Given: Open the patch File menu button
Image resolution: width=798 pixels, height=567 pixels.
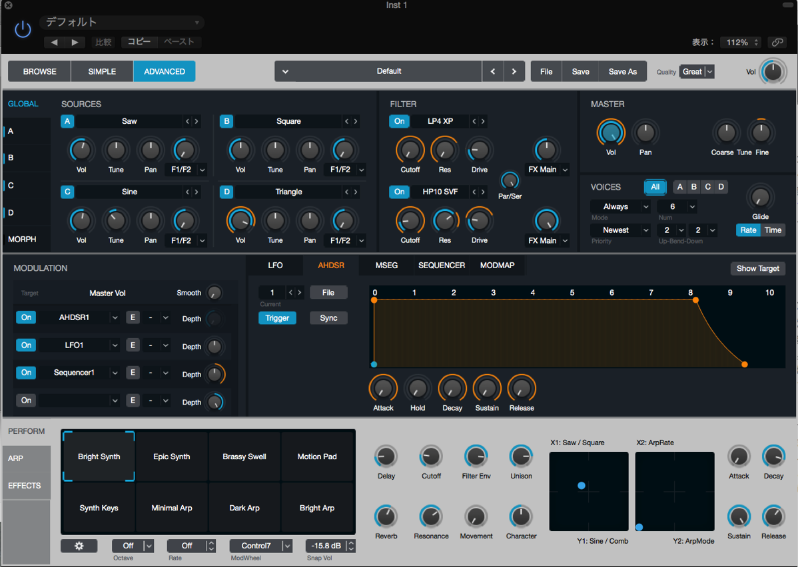Looking at the screenshot, I should tap(546, 72).
